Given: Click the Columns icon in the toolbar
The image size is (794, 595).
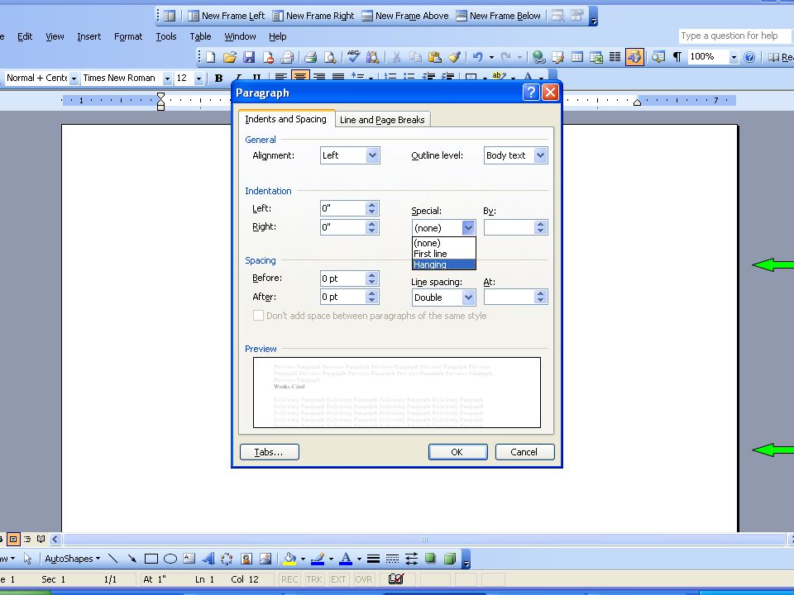Looking at the screenshot, I should [x=615, y=57].
